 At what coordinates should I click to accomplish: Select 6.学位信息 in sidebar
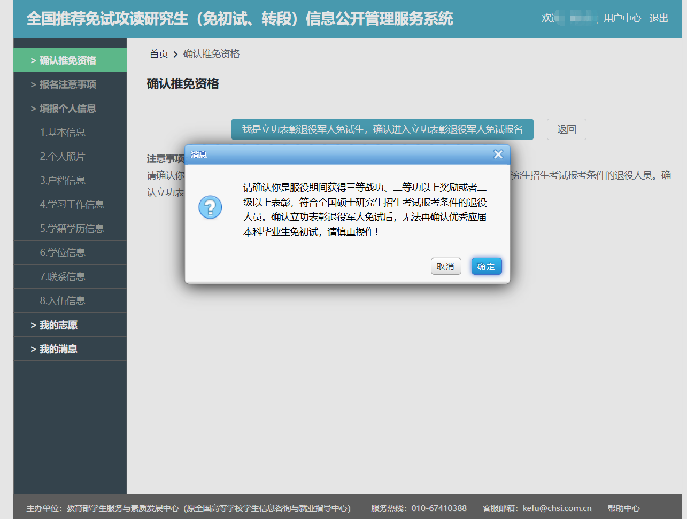coord(63,253)
